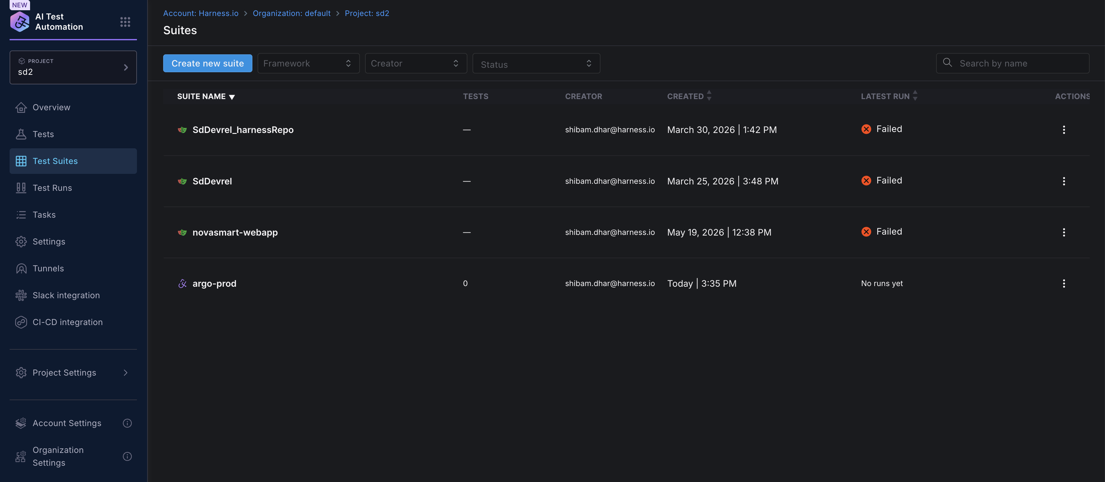Open the module switcher grid icon
Screen dimensions: 1105x482
click(125, 22)
